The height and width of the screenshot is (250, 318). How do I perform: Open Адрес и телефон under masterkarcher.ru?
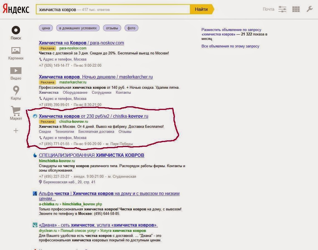point(65,98)
